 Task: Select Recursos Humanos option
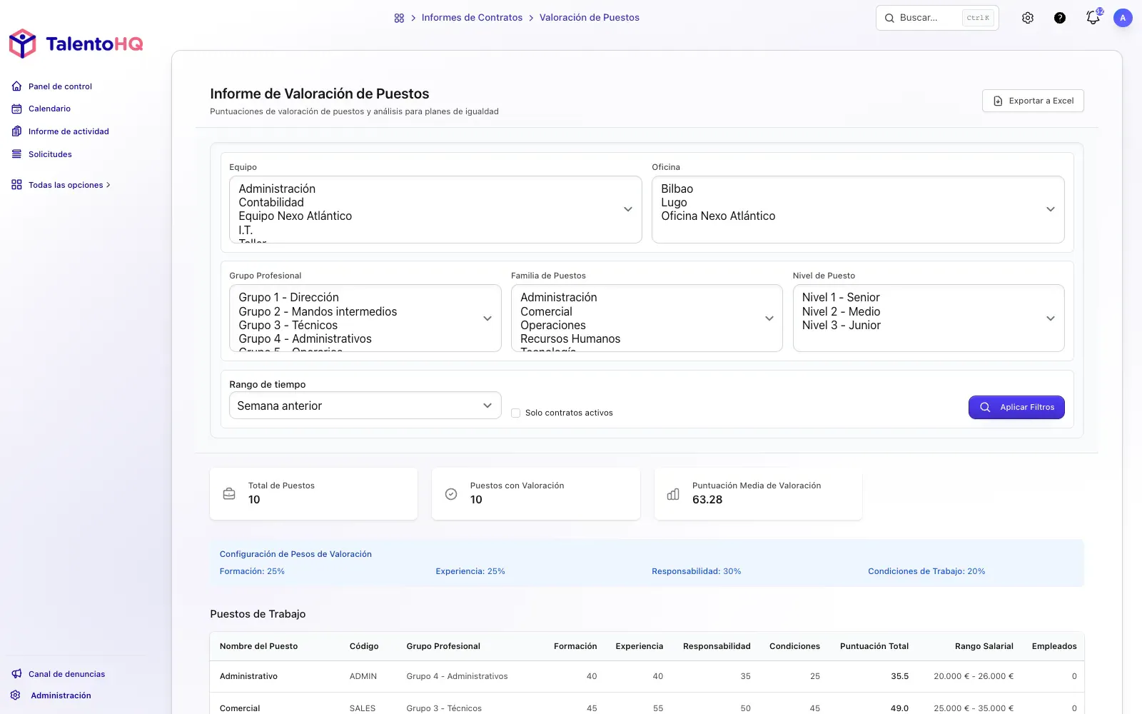click(x=570, y=338)
